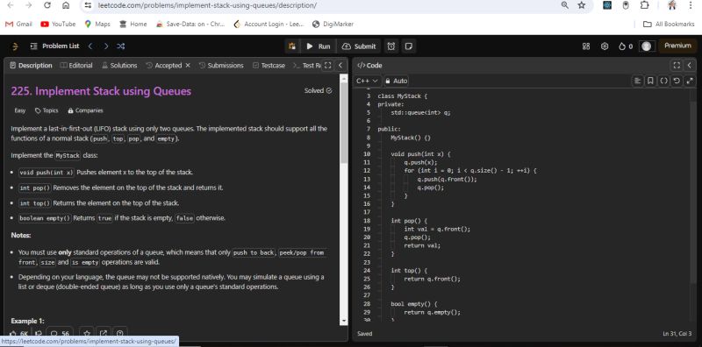This screenshot has width=702, height=347.
Task: Click the Solved status label
Action: [319, 91]
